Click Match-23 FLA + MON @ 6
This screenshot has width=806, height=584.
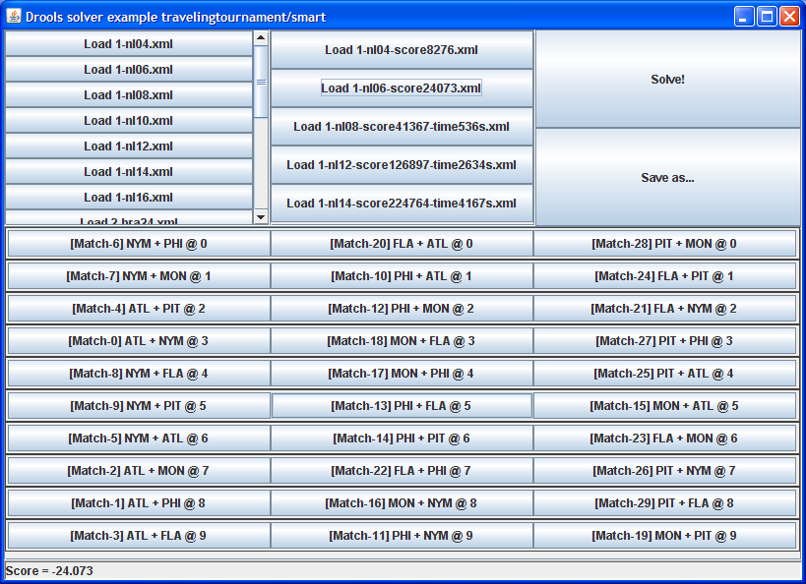(664, 438)
